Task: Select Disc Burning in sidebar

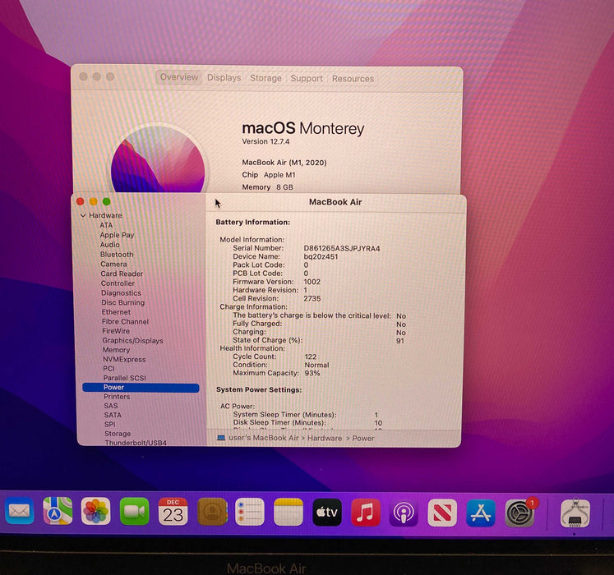Action: click(123, 302)
